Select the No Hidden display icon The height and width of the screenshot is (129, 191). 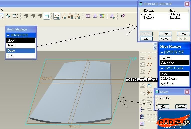(x=40, y=16)
